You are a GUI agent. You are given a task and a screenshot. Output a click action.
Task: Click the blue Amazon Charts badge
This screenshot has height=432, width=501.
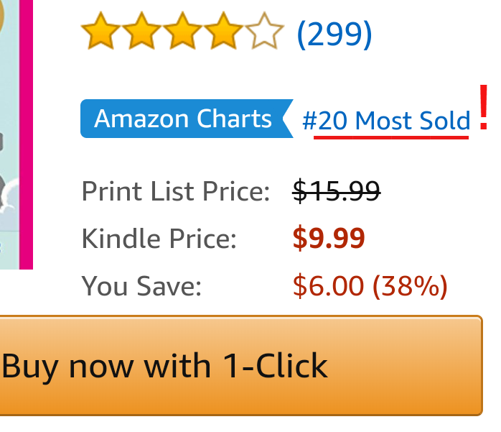(x=187, y=119)
